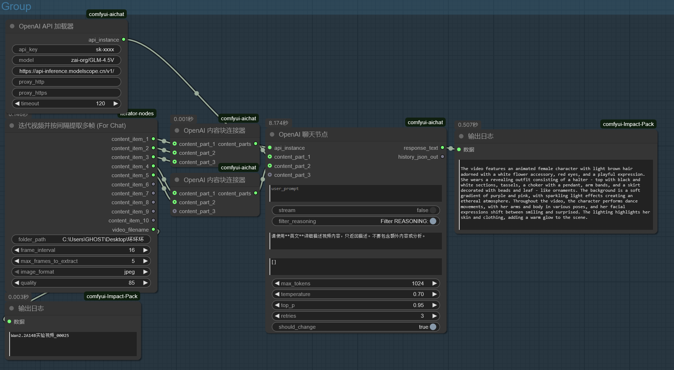Toggle the stream switch
Image resolution: width=674 pixels, height=370 pixels.
tap(433, 210)
